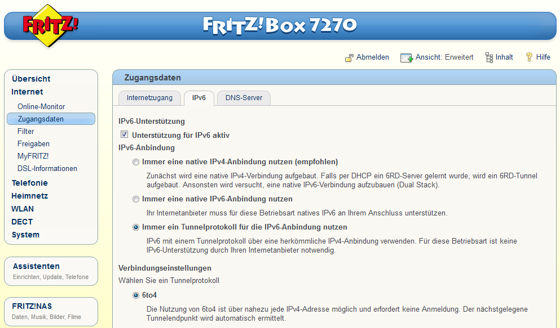This screenshot has width=560, height=328.
Task: Expand the Heimnetz menu section
Action: tap(30, 196)
